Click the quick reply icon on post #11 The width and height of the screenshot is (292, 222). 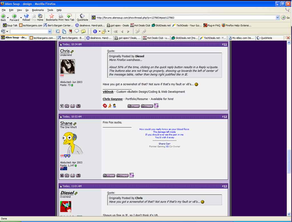click(156, 106)
